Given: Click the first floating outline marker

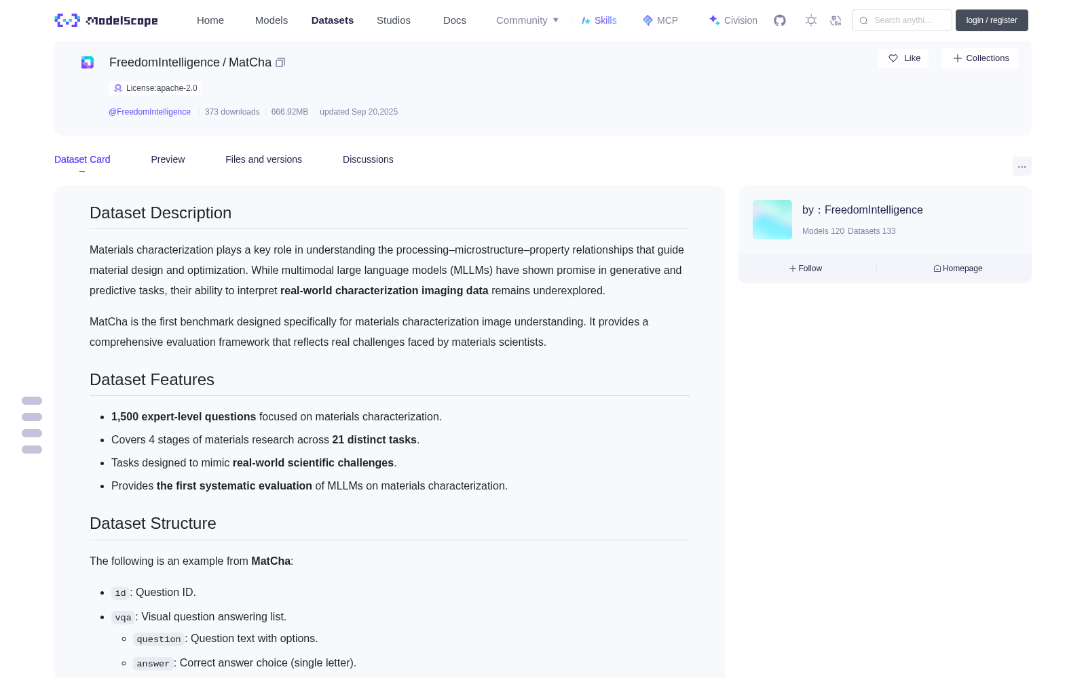Looking at the screenshot, I should (x=32, y=401).
